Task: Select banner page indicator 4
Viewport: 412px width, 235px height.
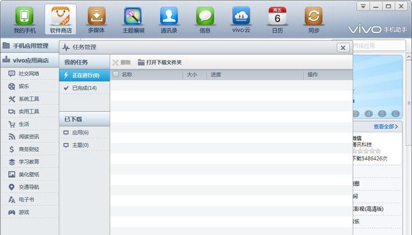Action: [368, 113]
